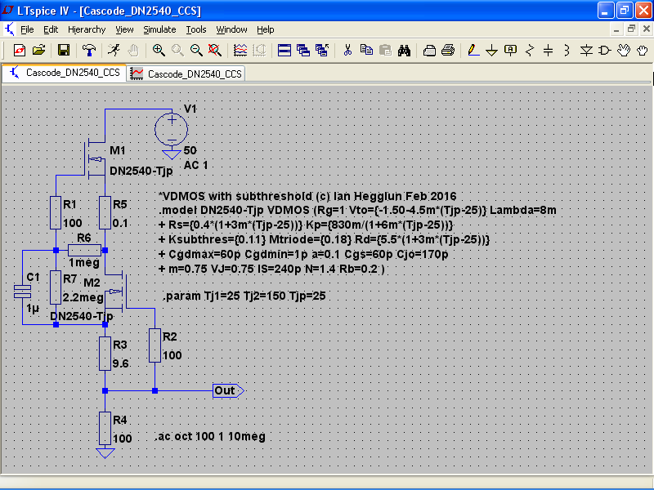
Task: Select the Cut scissors tool
Action: click(347, 51)
